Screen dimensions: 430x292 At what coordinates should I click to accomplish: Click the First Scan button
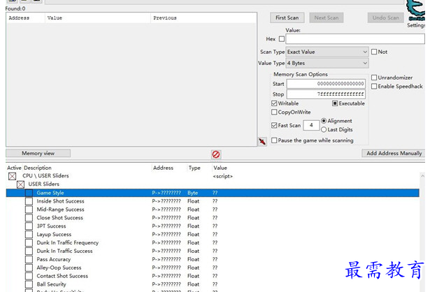(x=287, y=17)
